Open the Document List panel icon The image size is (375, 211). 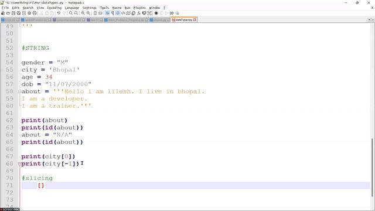tap(134, 13)
